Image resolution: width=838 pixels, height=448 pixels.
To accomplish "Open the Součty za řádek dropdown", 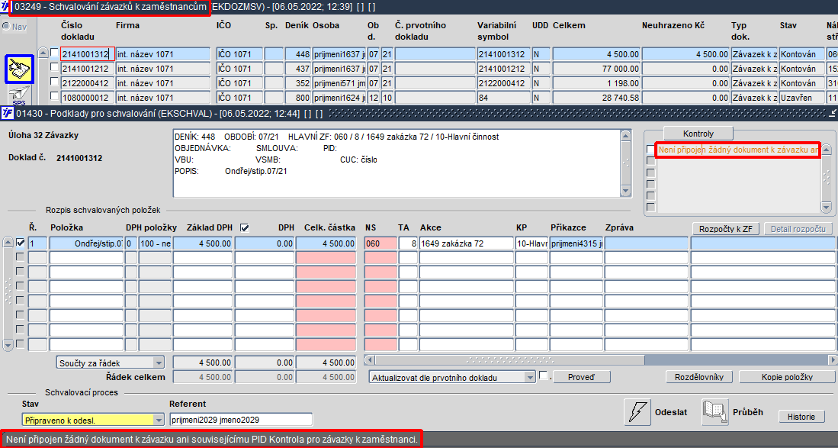I will [x=159, y=363].
